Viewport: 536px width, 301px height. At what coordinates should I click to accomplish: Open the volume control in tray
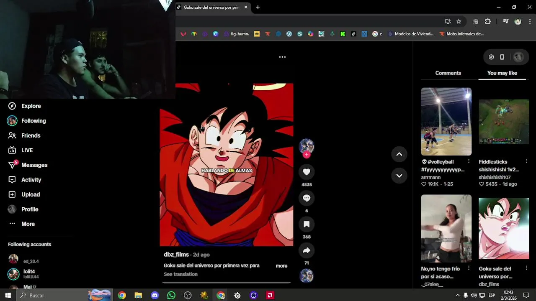(x=474, y=295)
